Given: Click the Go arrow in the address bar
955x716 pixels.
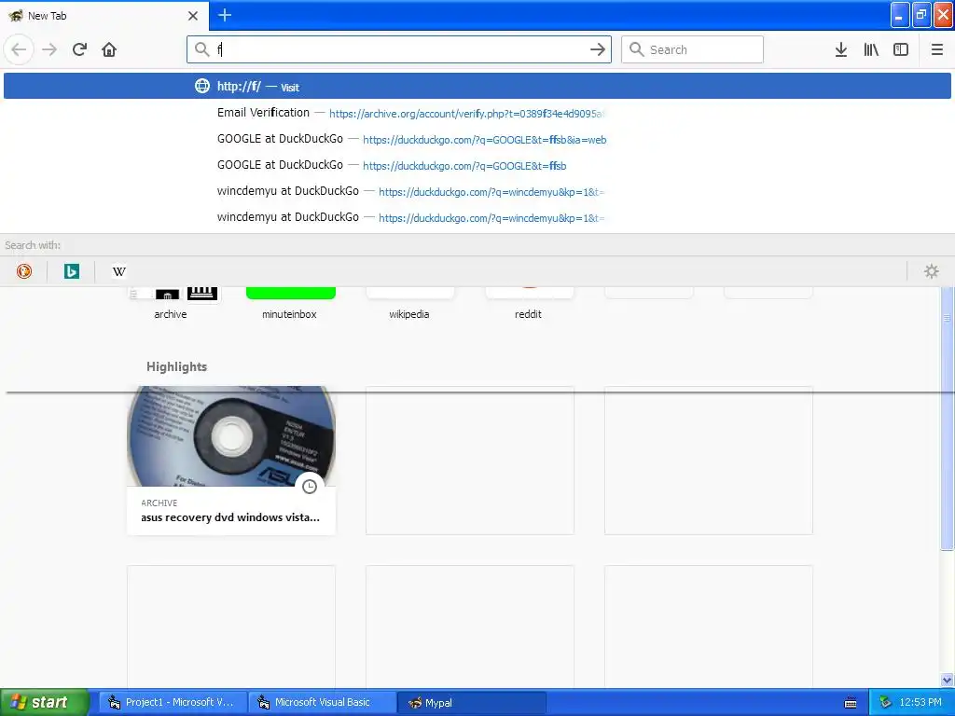Looking at the screenshot, I should 598,49.
